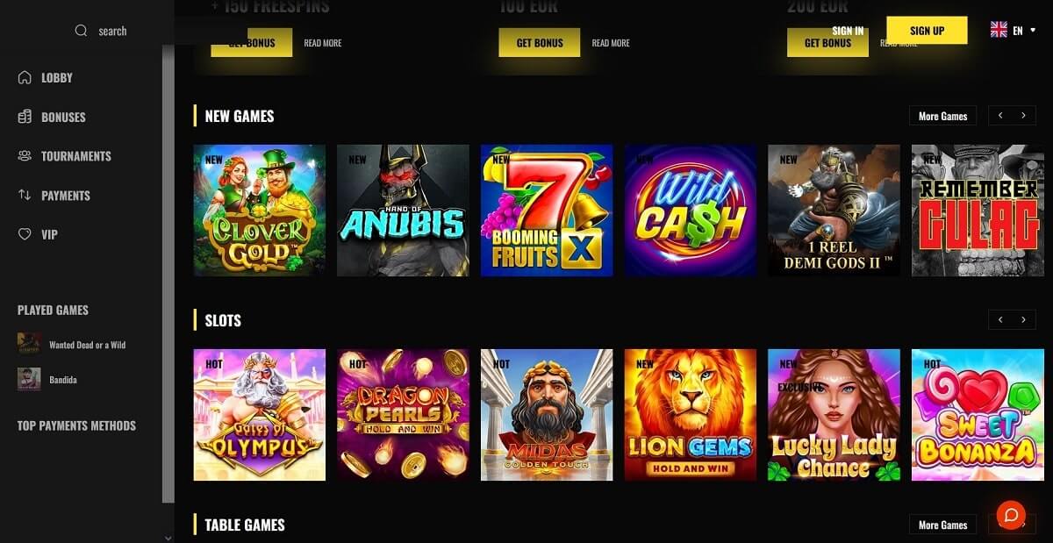Click the sidebar vertical scrollbar
This screenshot has height=543, width=1053.
point(168,272)
